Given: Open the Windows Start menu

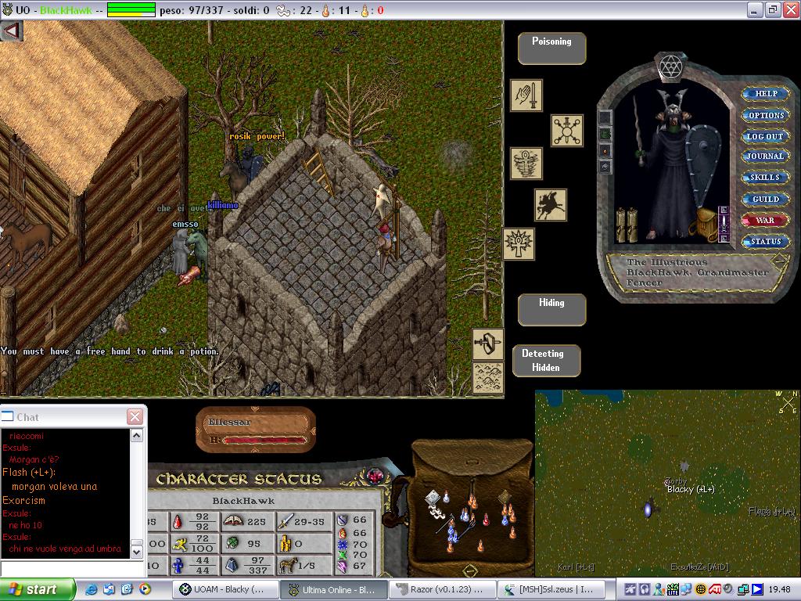Looking at the screenshot, I should click(x=37, y=589).
